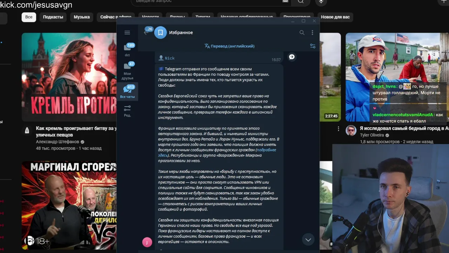Open the Кремль против video thumbnail
This screenshot has height=253, width=449.
click(69, 77)
